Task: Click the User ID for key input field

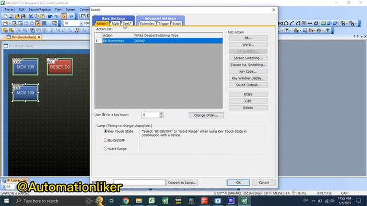Action: (x=150, y=115)
